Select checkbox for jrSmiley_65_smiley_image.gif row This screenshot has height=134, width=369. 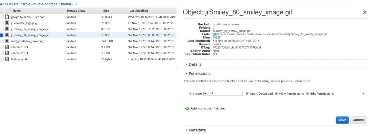tap(2, 29)
